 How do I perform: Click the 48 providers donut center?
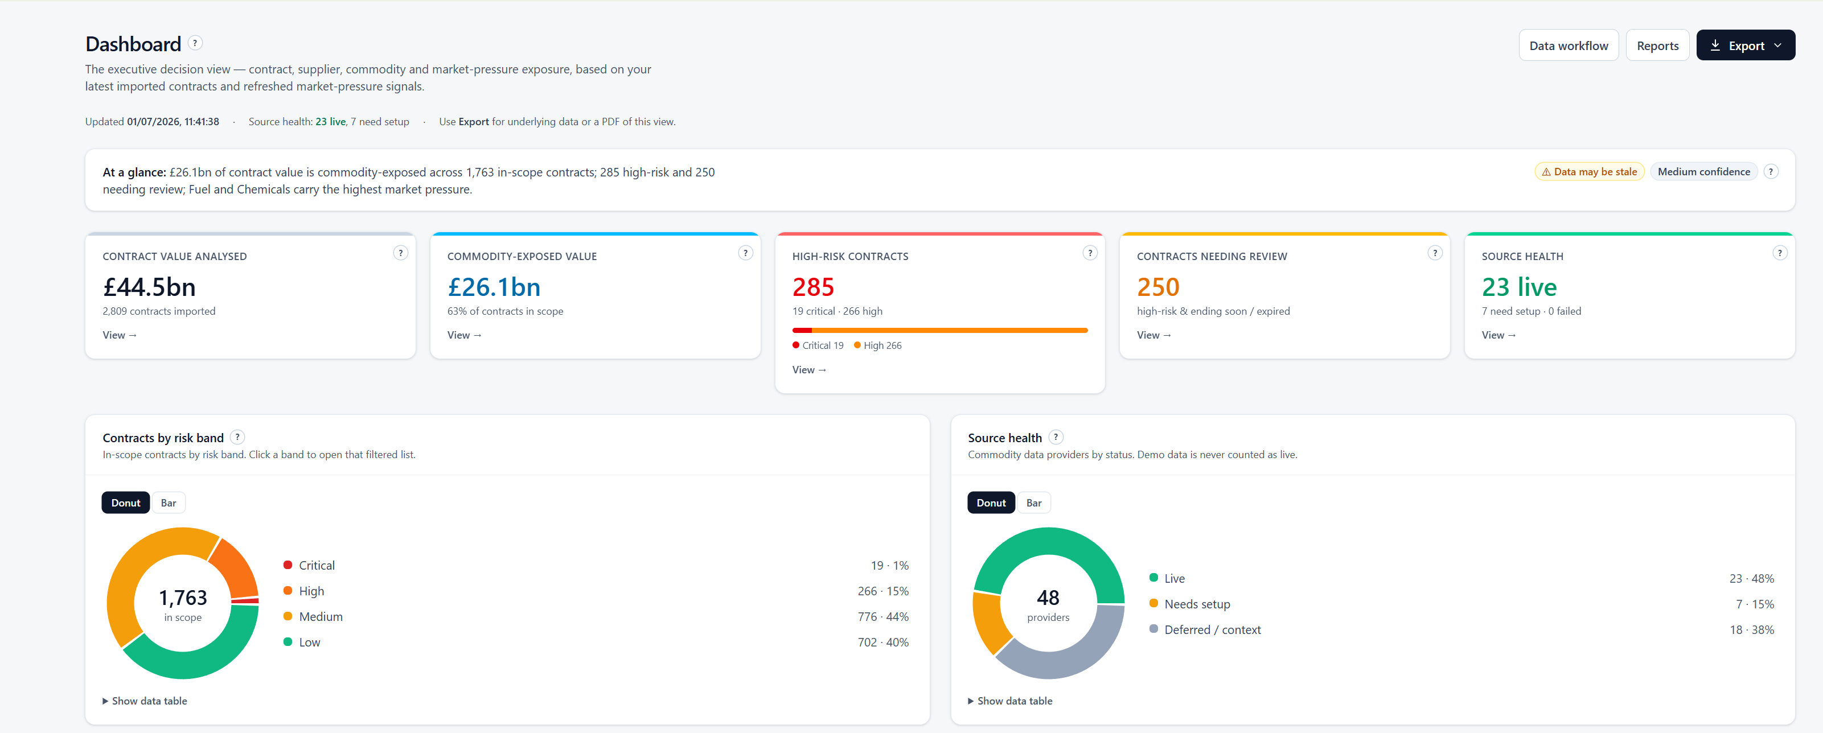click(x=1048, y=603)
